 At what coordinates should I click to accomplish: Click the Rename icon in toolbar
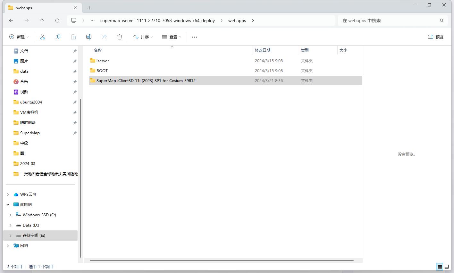89,37
